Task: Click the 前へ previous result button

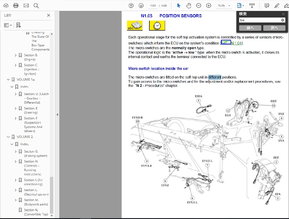Action: pos(250,28)
